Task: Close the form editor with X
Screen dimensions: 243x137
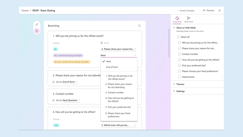Action: (x=219, y=10)
